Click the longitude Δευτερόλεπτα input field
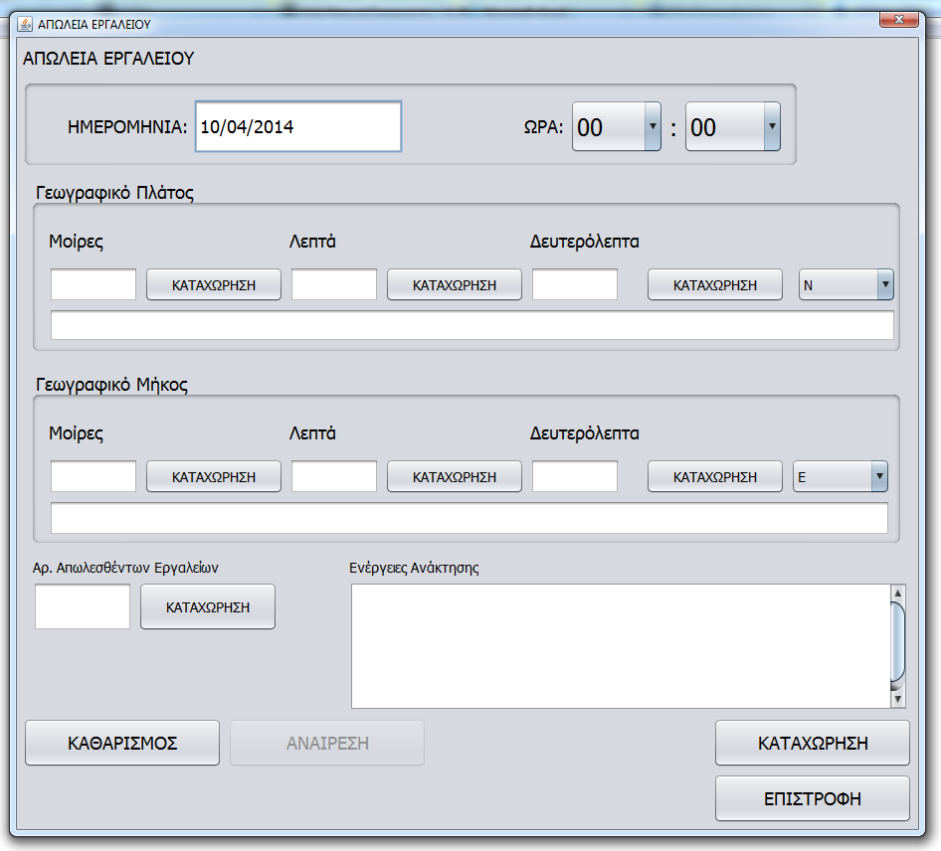Image resolution: width=941 pixels, height=851 pixels. tap(575, 476)
